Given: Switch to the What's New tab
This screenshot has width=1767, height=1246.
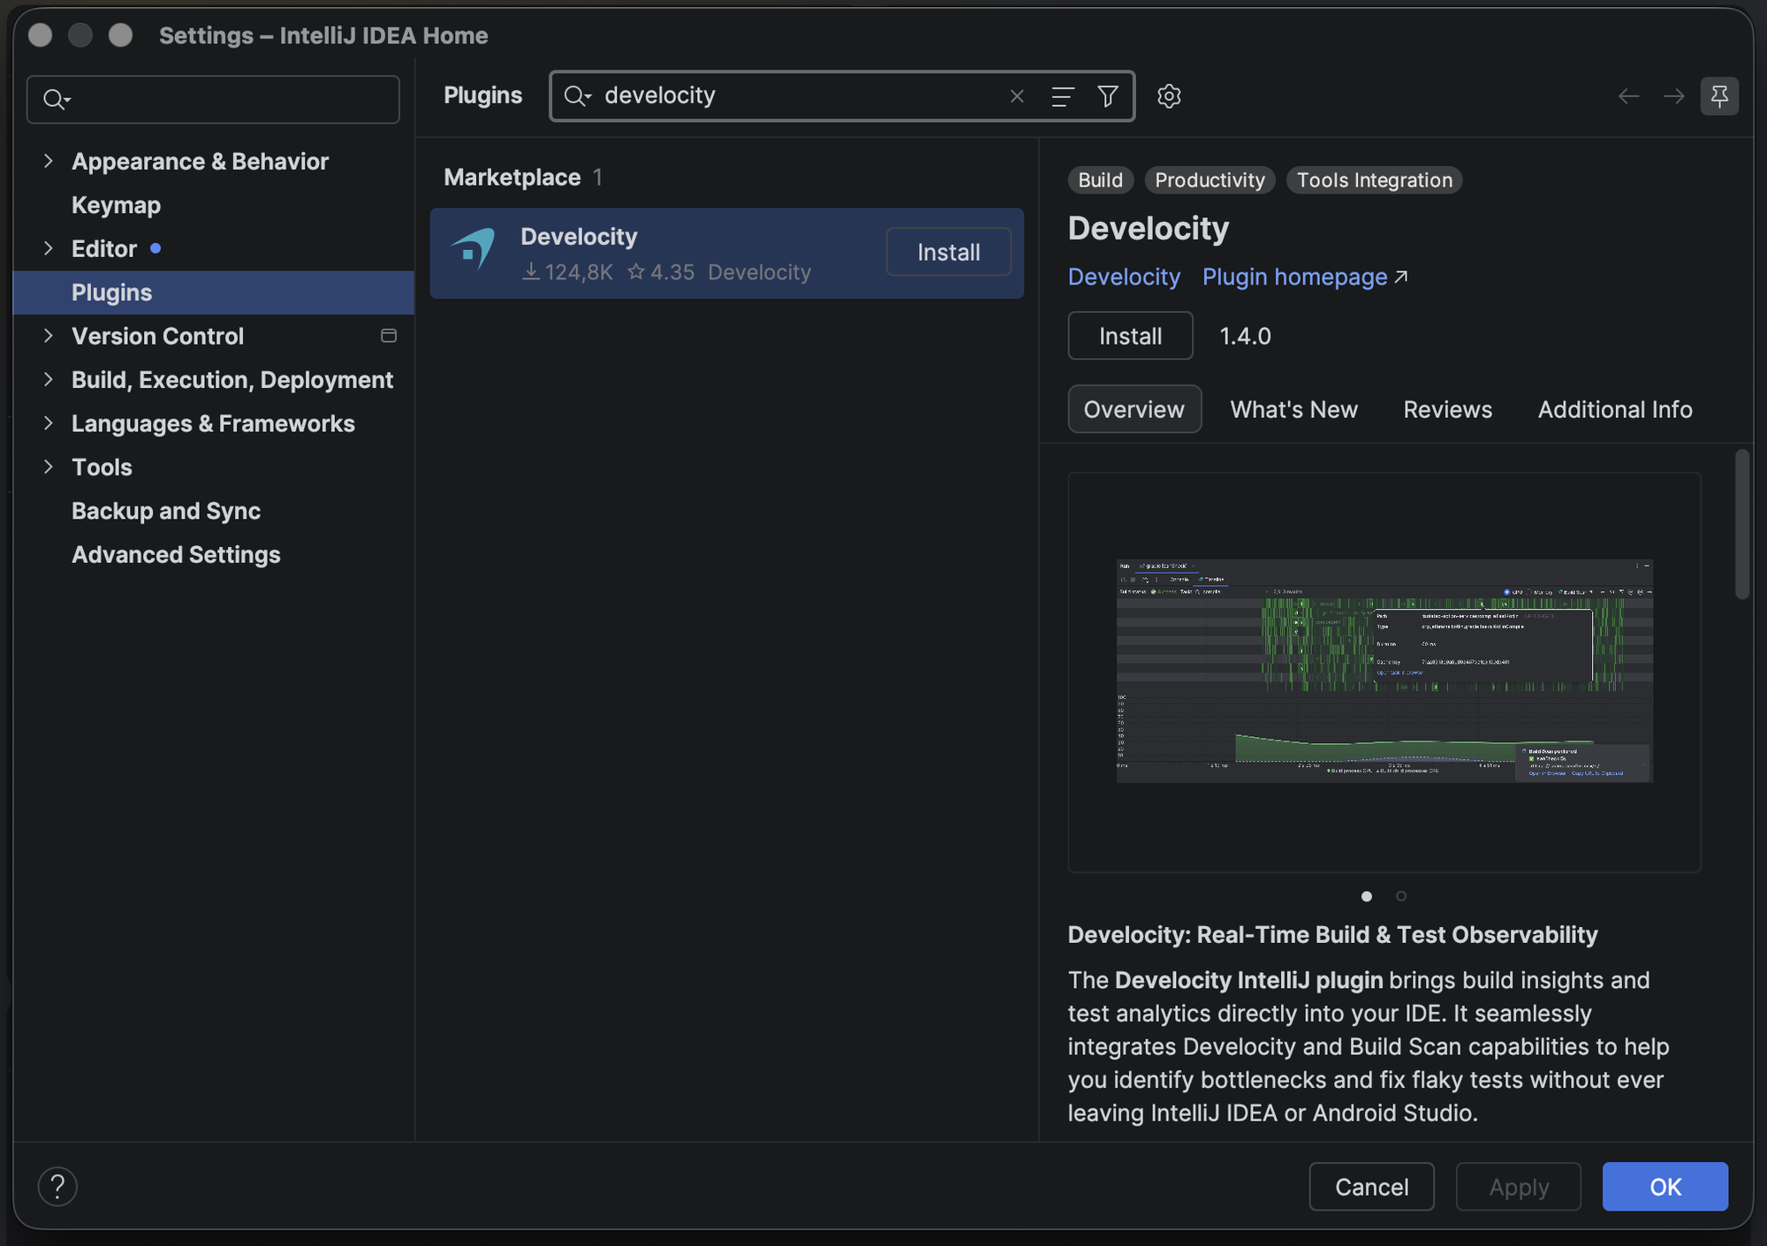Looking at the screenshot, I should pyautogui.click(x=1293, y=409).
